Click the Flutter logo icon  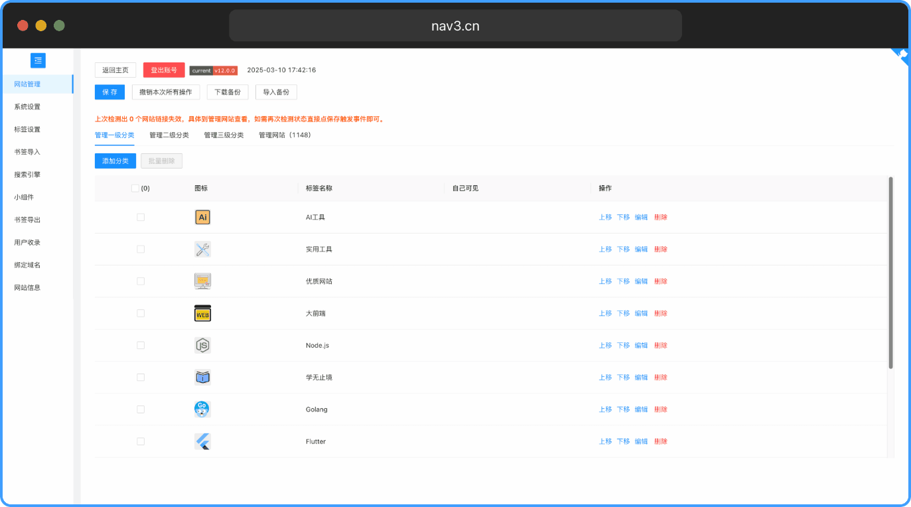(x=202, y=441)
